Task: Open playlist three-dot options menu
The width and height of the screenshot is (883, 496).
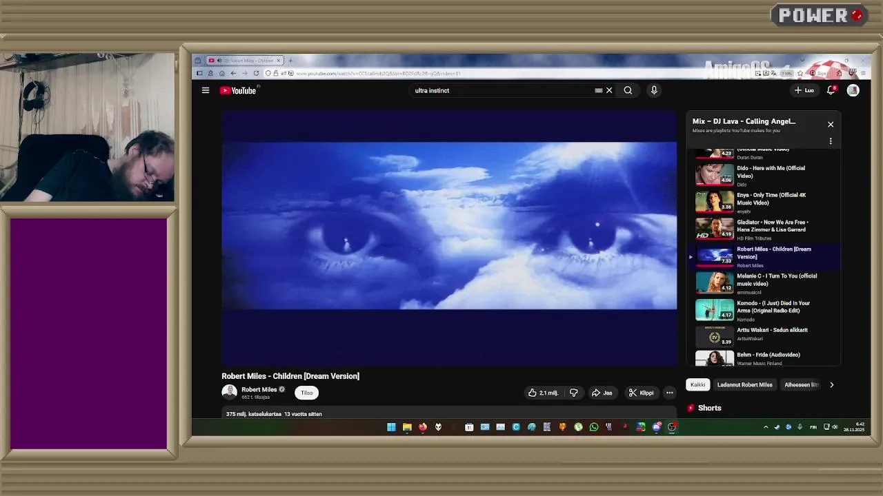Action: click(831, 141)
